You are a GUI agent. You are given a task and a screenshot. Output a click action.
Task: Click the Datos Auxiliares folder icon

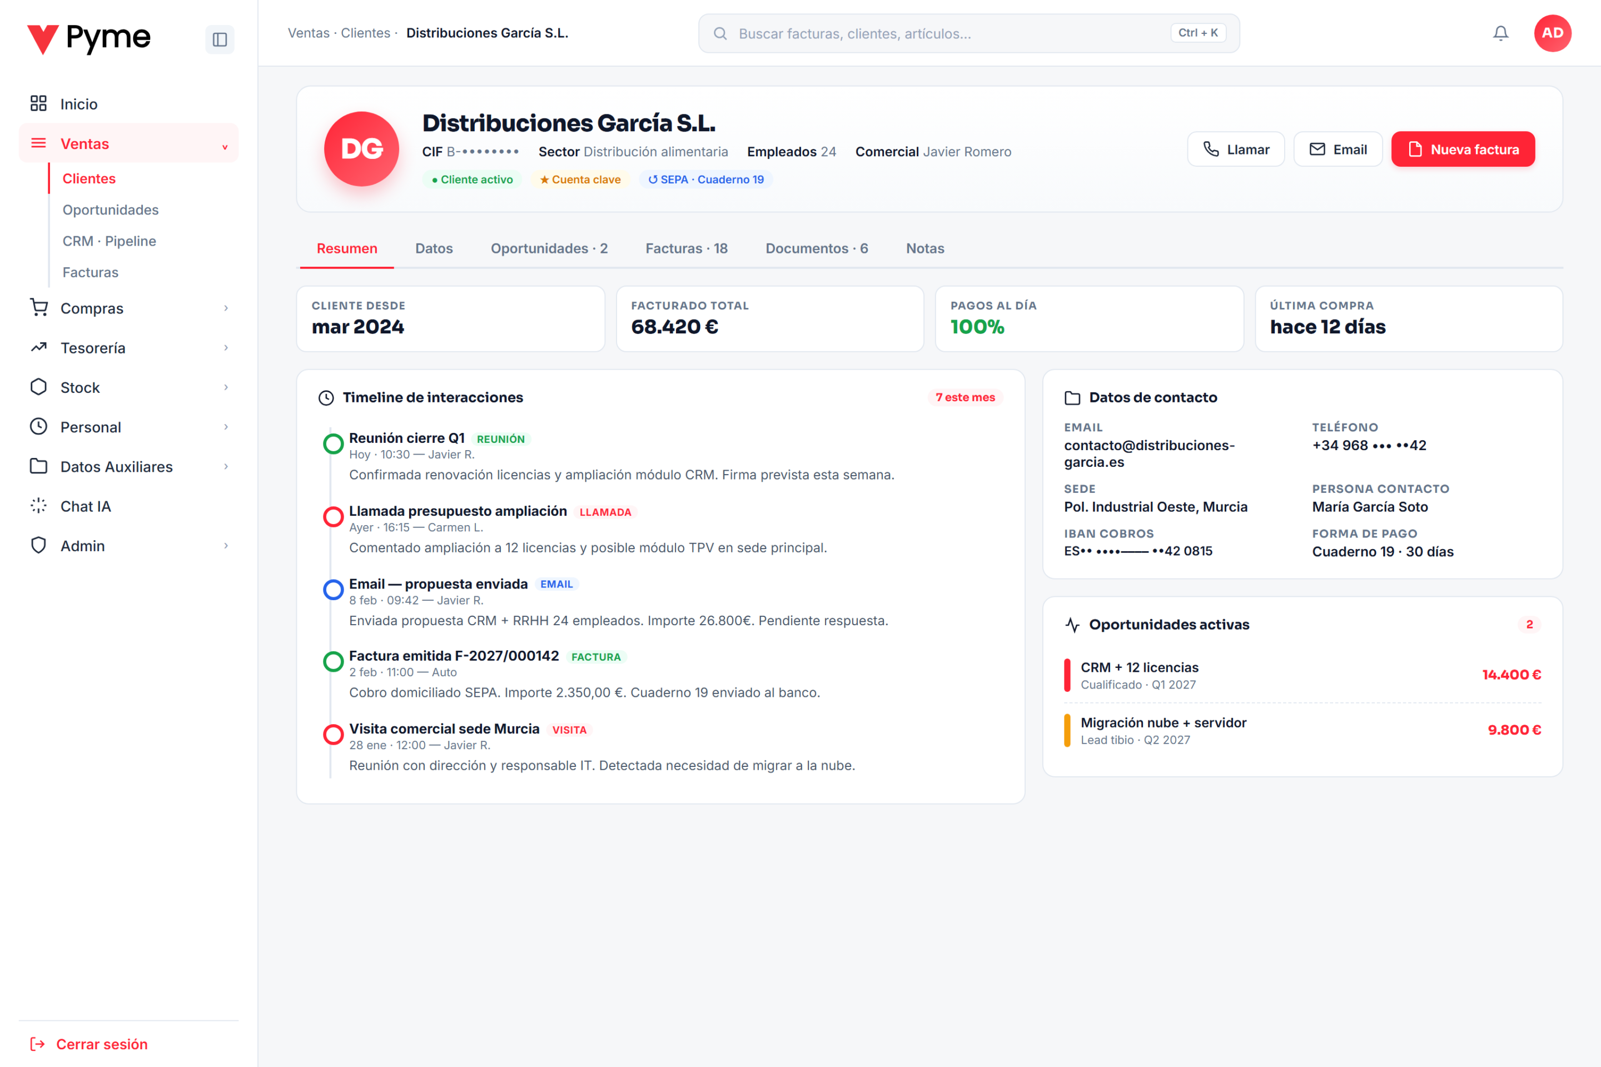tap(38, 466)
